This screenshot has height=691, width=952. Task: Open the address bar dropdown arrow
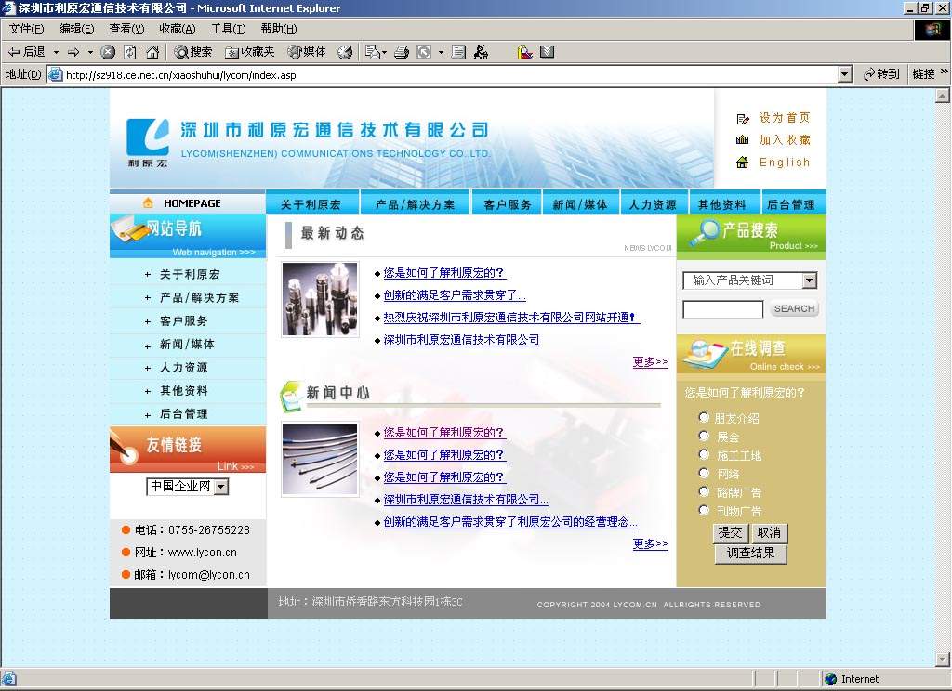(x=844, y=74)
